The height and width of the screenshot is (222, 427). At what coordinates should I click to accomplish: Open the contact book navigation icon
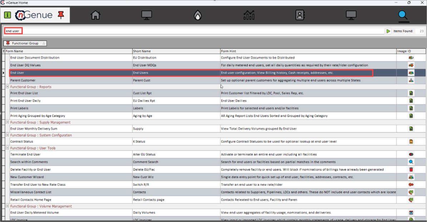tap(300, 15)
